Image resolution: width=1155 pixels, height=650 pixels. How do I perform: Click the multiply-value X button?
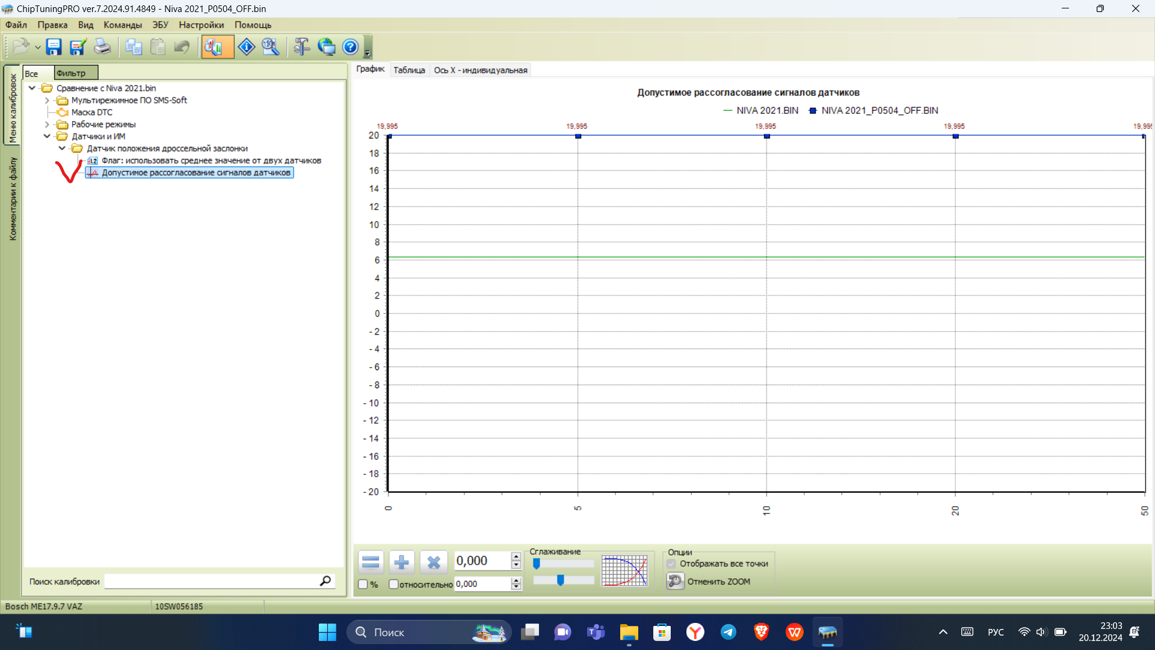433,563
